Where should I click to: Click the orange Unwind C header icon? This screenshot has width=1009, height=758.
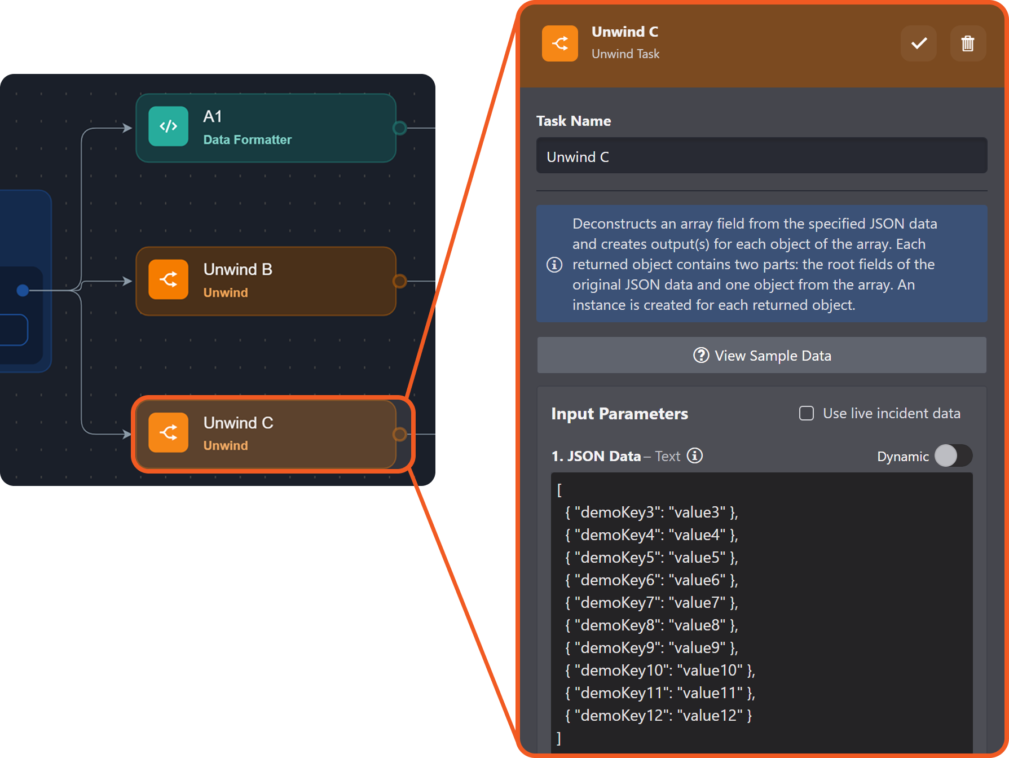[559, 43]
